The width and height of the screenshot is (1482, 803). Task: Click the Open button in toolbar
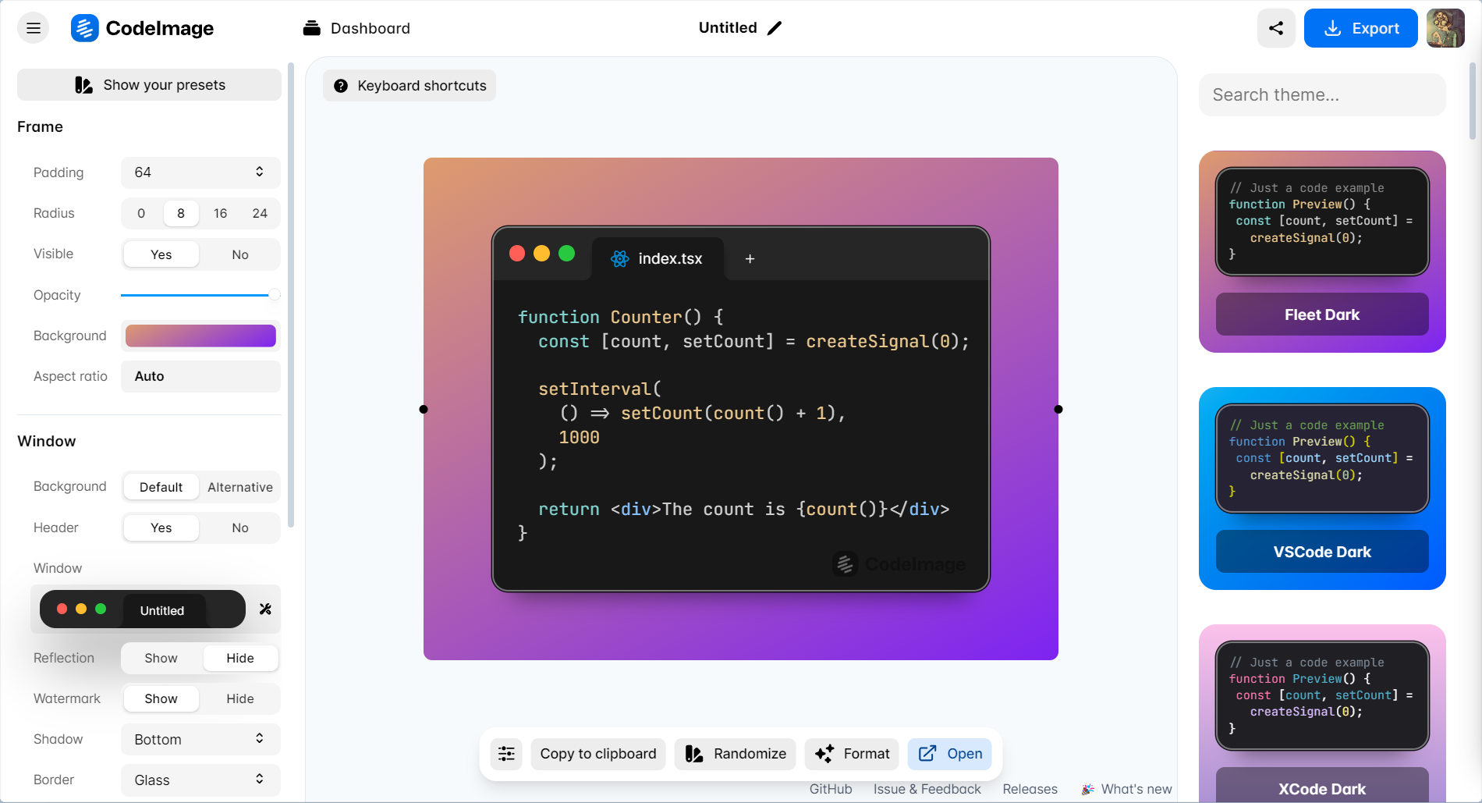pyautogui.click(x=950, y=754)
